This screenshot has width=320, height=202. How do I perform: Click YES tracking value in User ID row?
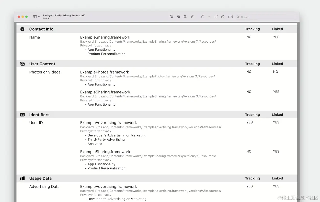point(249,122)
